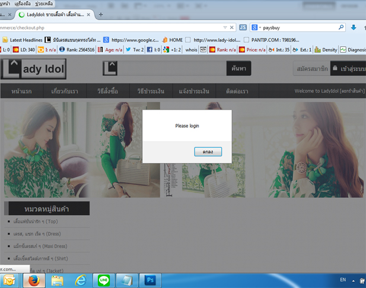Open the address bar history dropdown arrow

pyautogui.click(x=225, y=27)
